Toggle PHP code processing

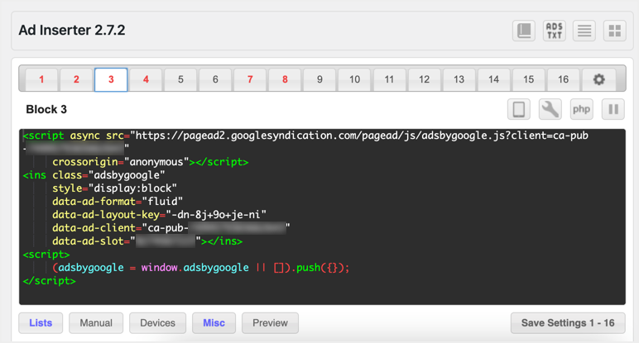582,109
